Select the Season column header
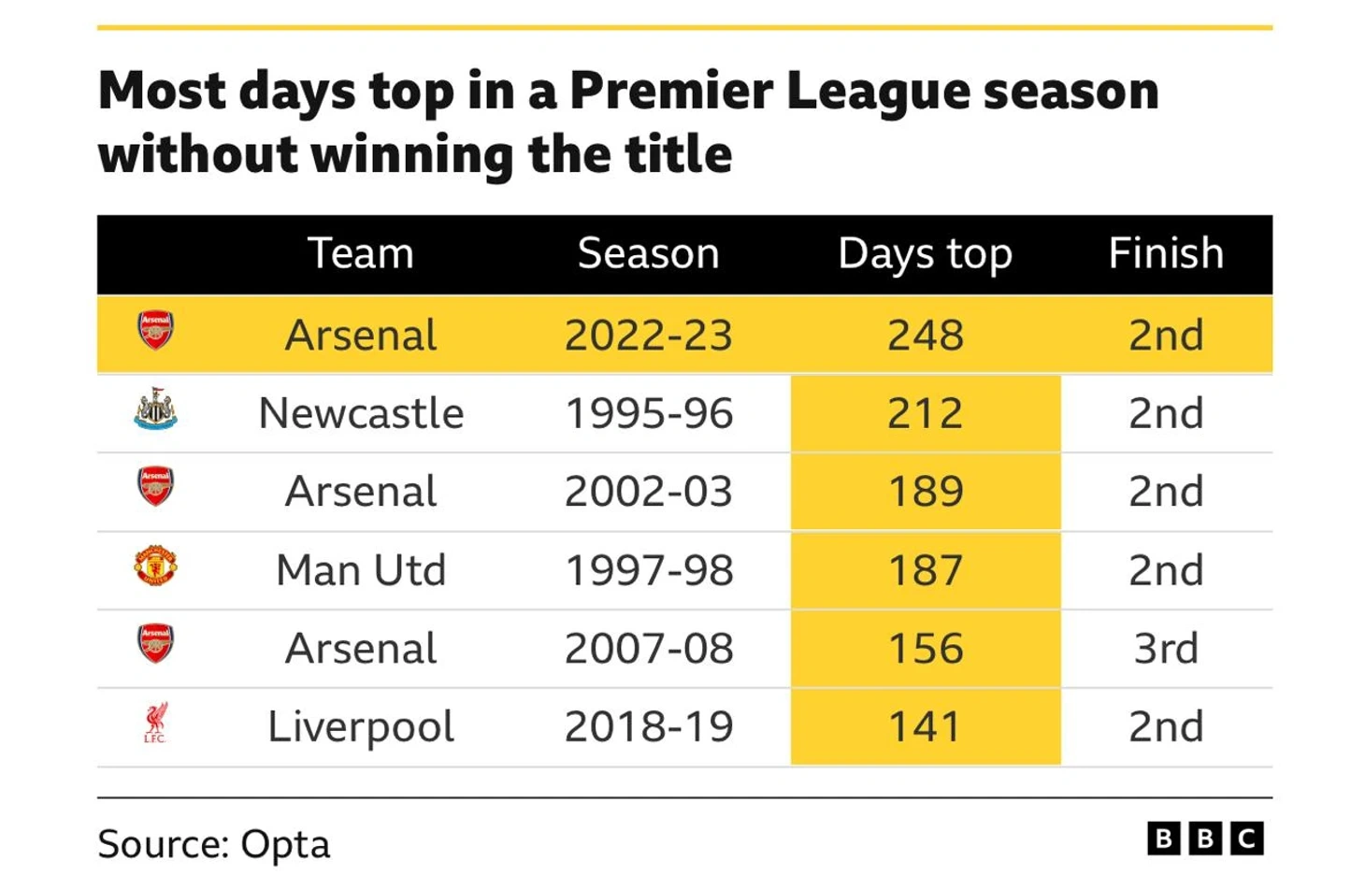1365x874 pixels. 648,253
